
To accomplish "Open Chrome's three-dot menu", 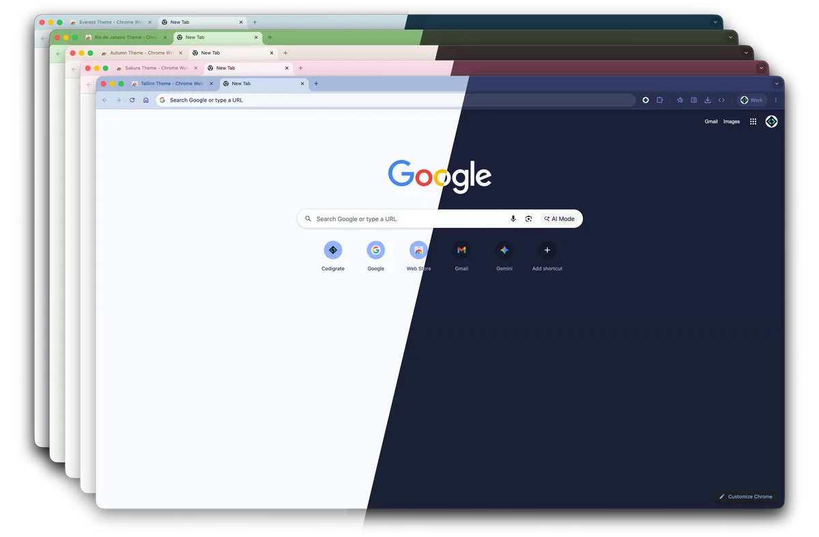I will click(775, 100).
